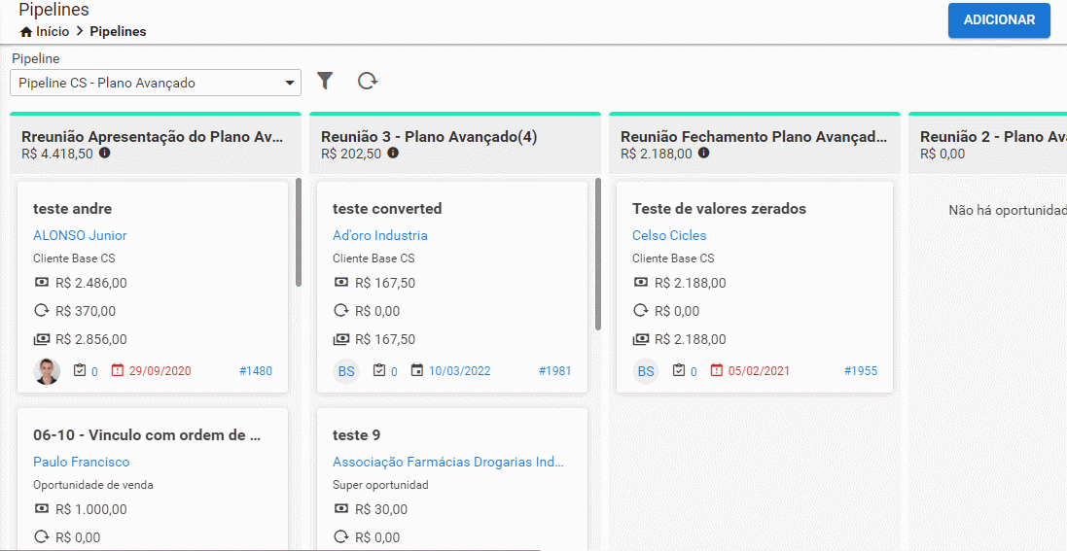Click info icon next to R$ 4.418,50
Screen dimensions: 1067x551
click(x=105, y=154)
